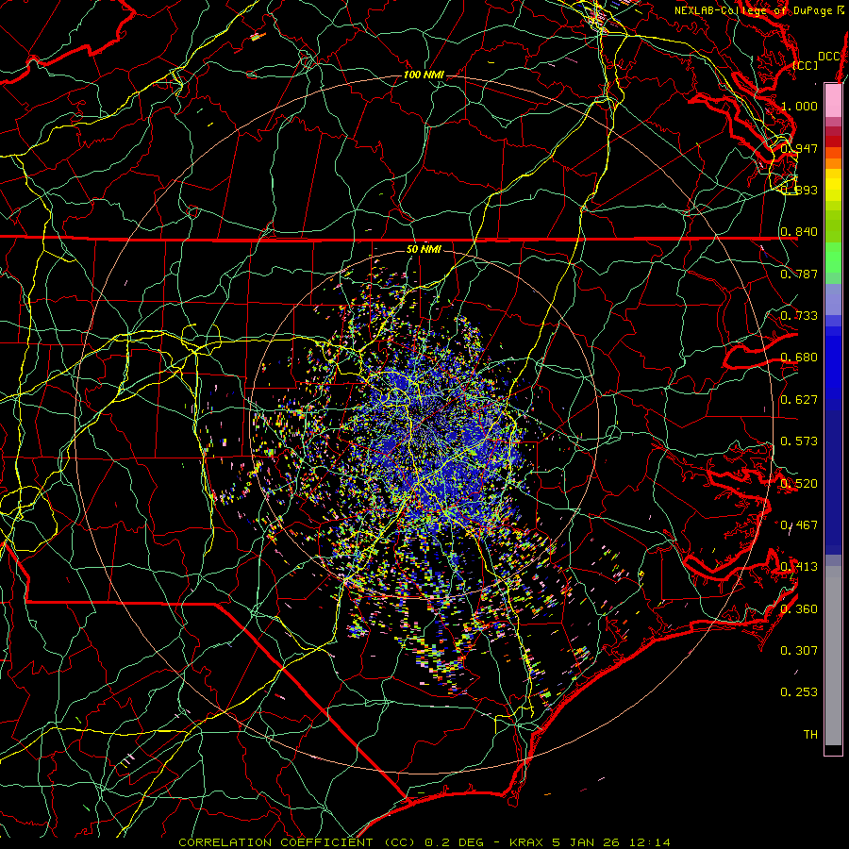Select the 0.840 scale value
Viewport: 849px width, 849px height.
tap(799, 232)
